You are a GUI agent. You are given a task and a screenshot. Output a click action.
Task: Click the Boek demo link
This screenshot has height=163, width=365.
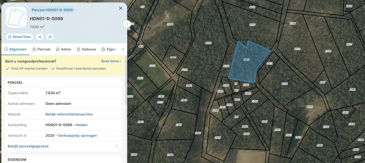(111, 61)
